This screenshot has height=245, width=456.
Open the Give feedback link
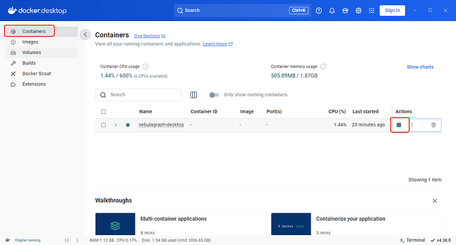[149, 36]
